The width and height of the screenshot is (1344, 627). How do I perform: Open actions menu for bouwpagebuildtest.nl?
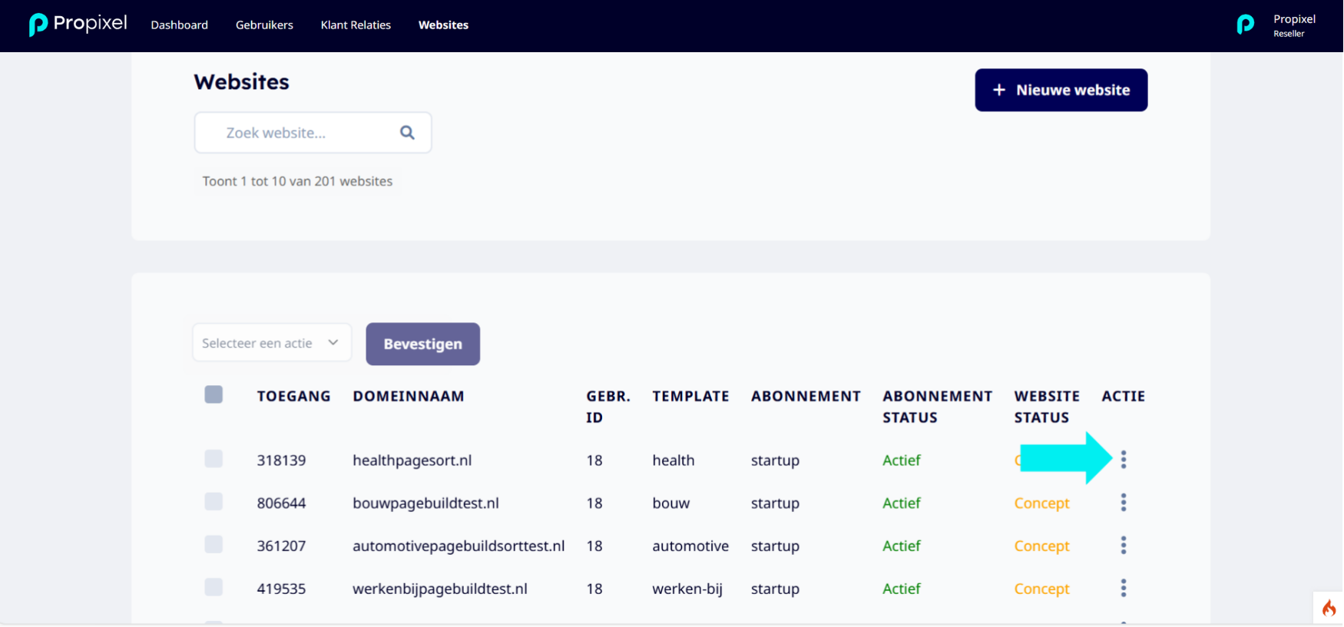point(1124,503)
